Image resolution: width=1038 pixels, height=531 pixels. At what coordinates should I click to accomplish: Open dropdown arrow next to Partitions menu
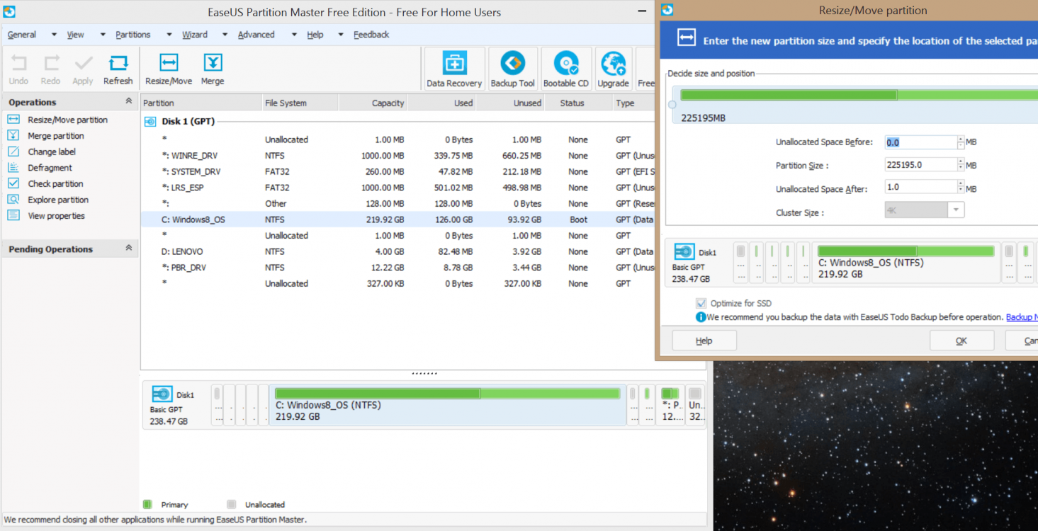pos(169,35)
